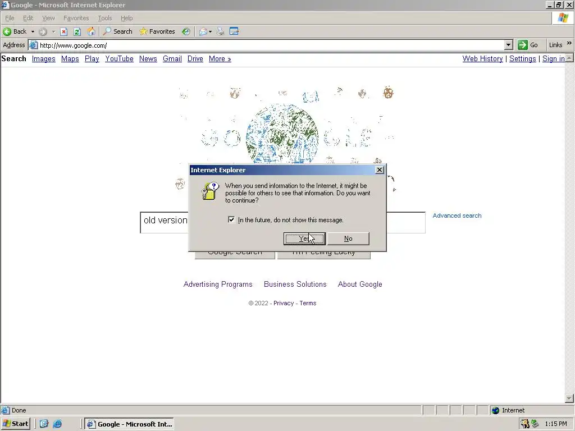Open Advertising Programs link
Viewport: 575px width, 431px height.
pyautogui.click(x=218, y=284)
